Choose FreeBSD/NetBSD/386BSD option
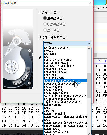The width and height of the screenshot is (107, 135). click(x=65, y=99)
